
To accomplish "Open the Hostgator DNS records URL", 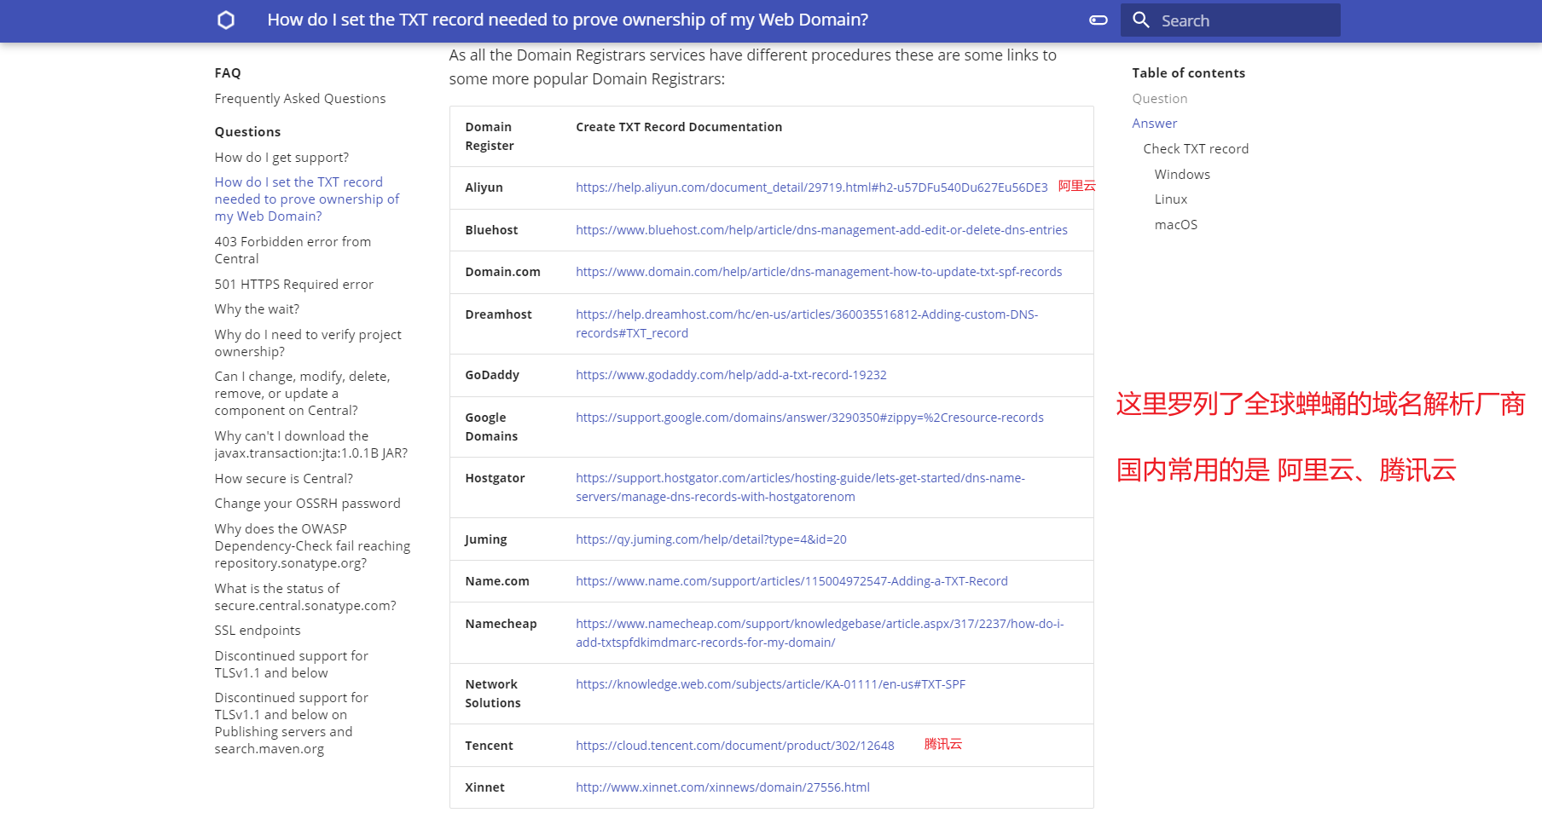I will 800,487.
